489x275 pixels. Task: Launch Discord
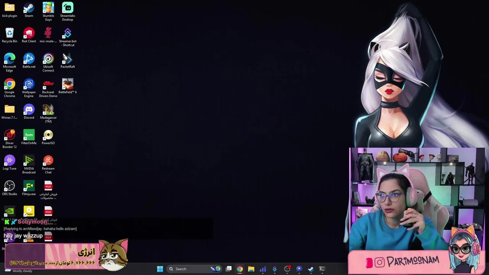point(29,112)
